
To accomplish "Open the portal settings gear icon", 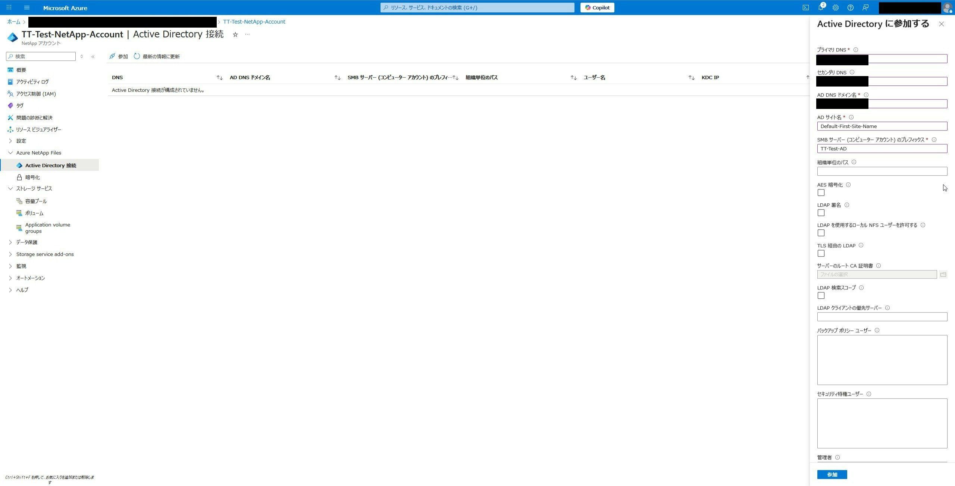I will pos(835,7).
